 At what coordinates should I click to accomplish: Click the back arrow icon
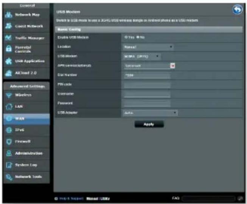click(238, 9)
